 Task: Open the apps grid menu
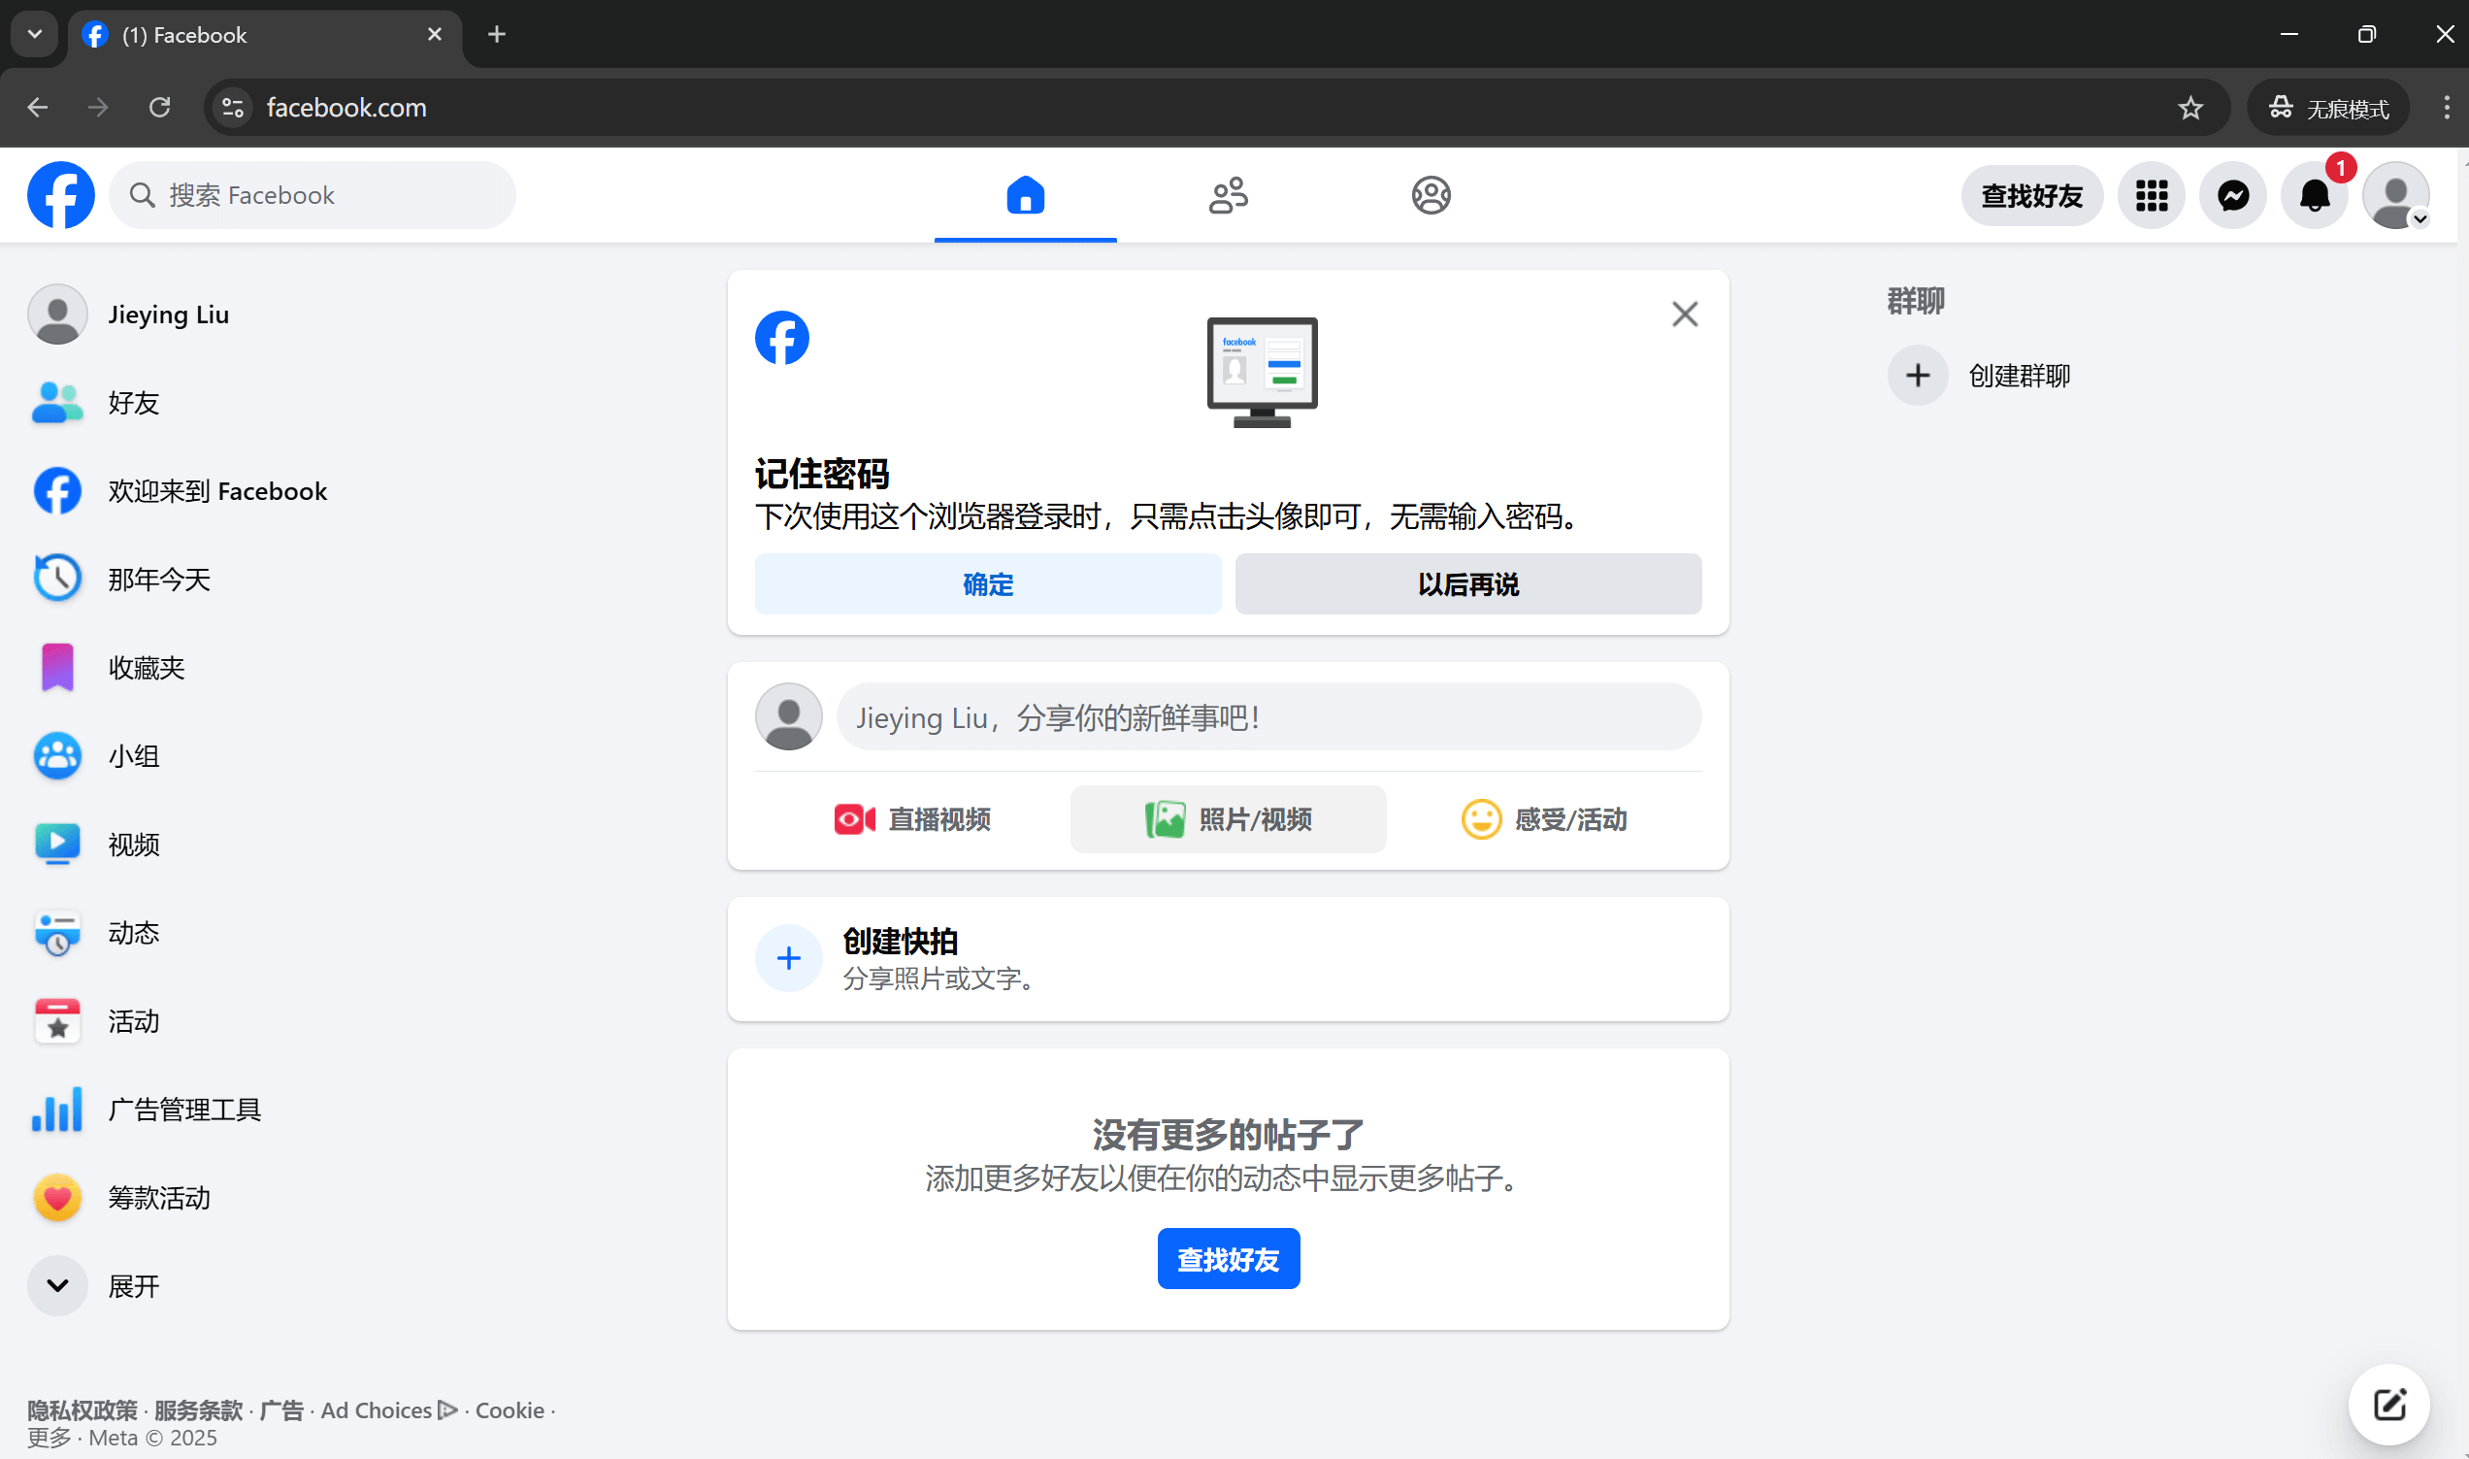pyautogui.click(x=2151, y=196)
